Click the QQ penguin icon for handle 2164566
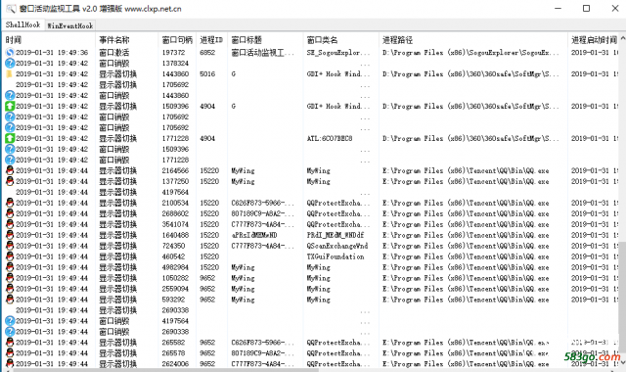Image resolution: width=626 pixels, height=372 pixels. tap(10, 170)
